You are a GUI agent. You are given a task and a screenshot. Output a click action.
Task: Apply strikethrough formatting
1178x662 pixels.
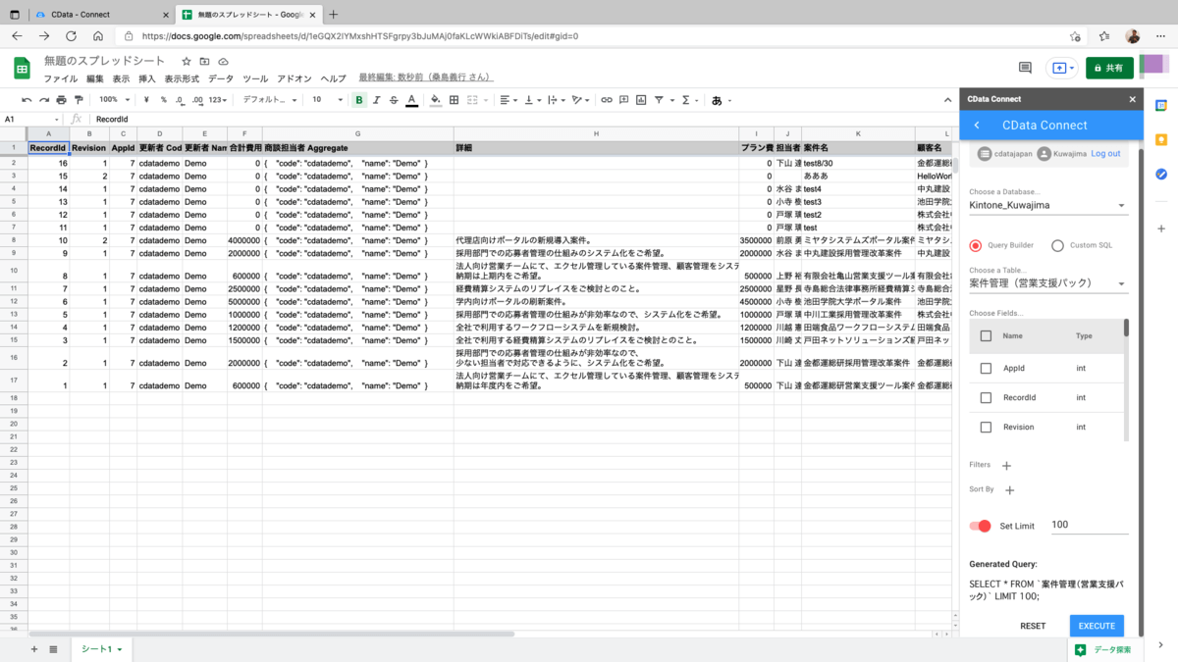click(394, 100)
